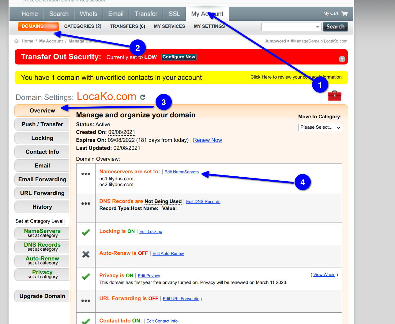This screenshot has height=324, width=395.
Task: Go to the WhoIs tab
Action: point(88,14)
